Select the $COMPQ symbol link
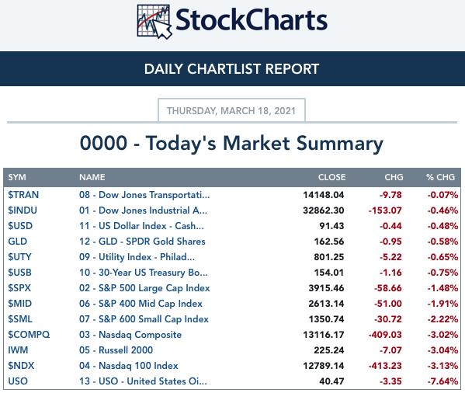The height and width of the screenshot is (393, 465). point(29,335)
